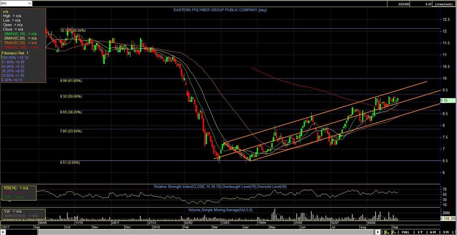Select the 3M time range button
This screenshot has width=457, height=235.
[445, 232]
